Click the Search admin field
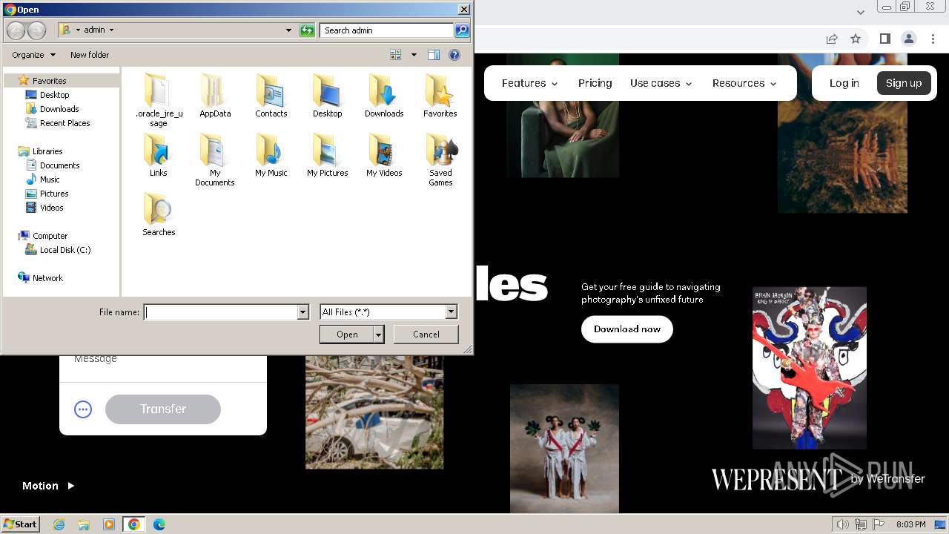Viewport: 949px width, 534px height. coord(387,30)
